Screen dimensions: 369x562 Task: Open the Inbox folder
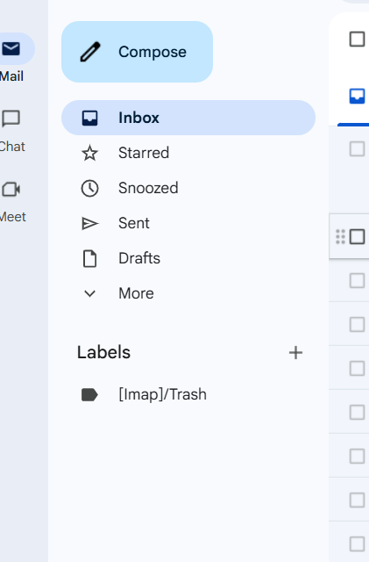coord(188,118)
